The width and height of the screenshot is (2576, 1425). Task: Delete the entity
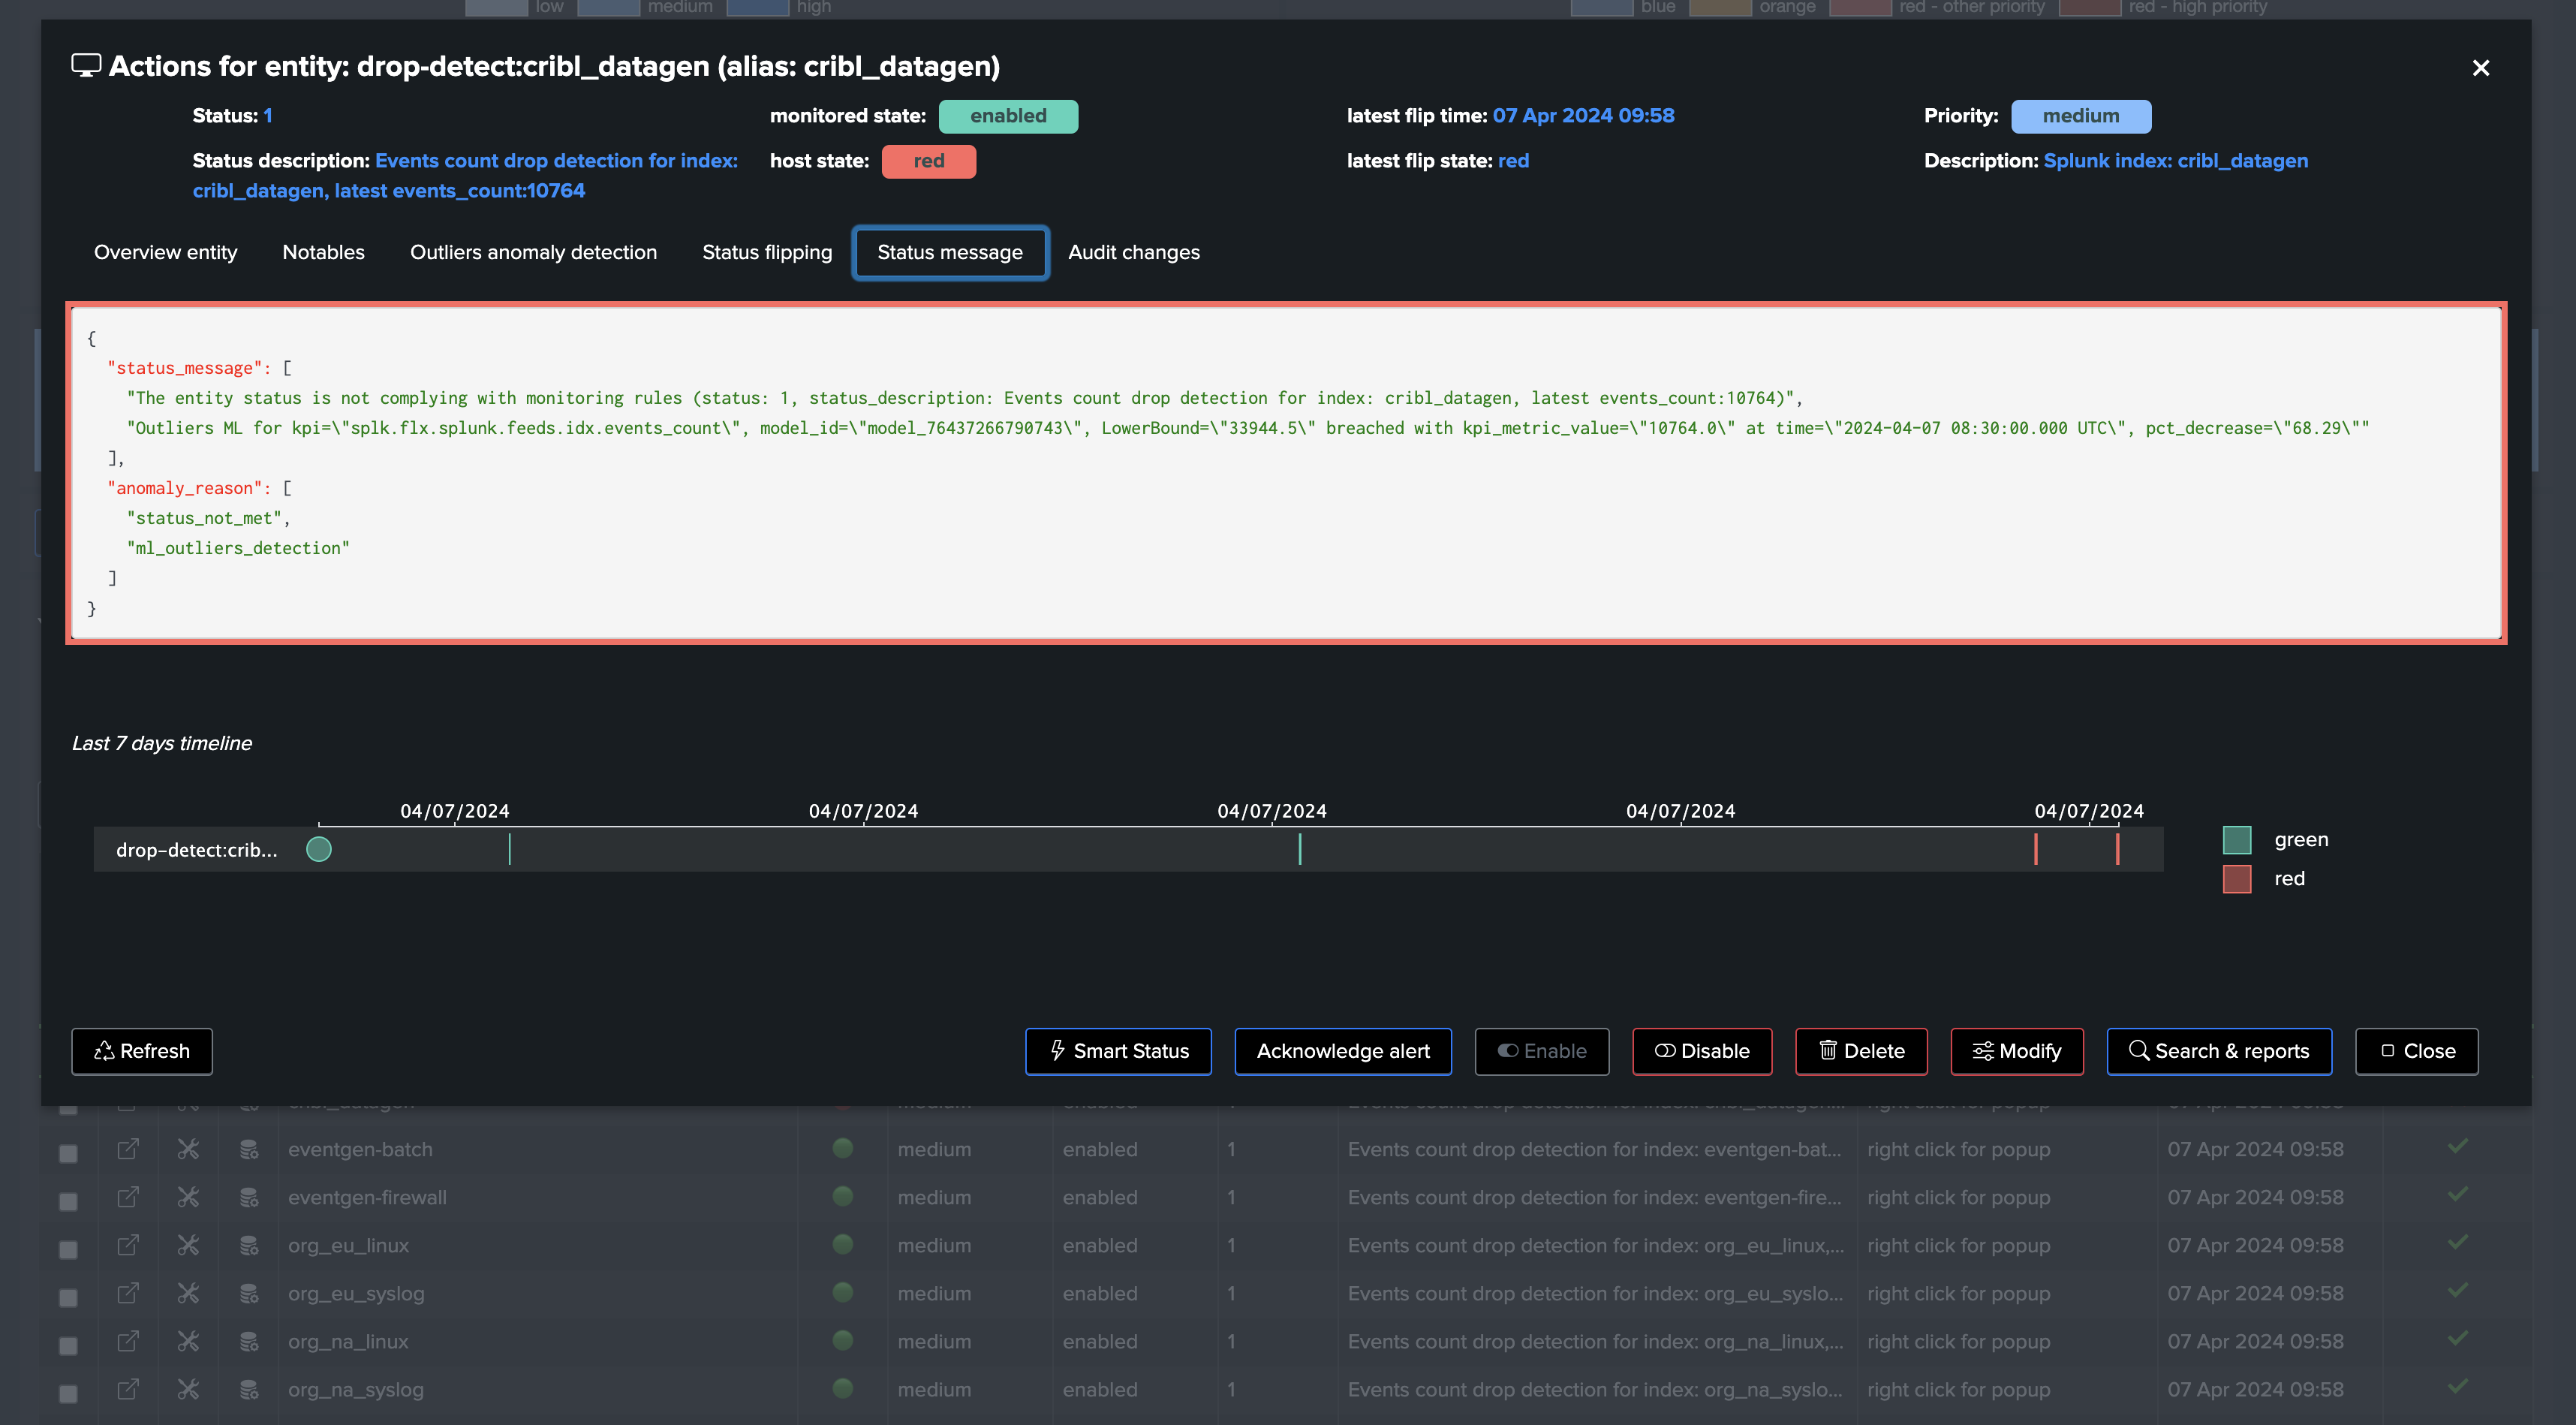(x=1861, y=1051)
